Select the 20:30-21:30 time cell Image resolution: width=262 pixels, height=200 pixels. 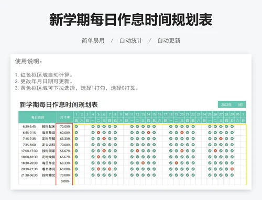click(x=29, y=169)
